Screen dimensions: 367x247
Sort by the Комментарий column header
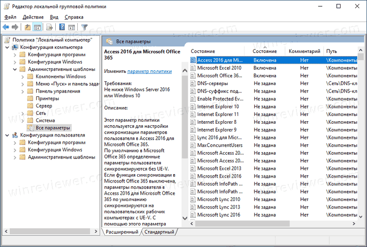pos(304,51)
